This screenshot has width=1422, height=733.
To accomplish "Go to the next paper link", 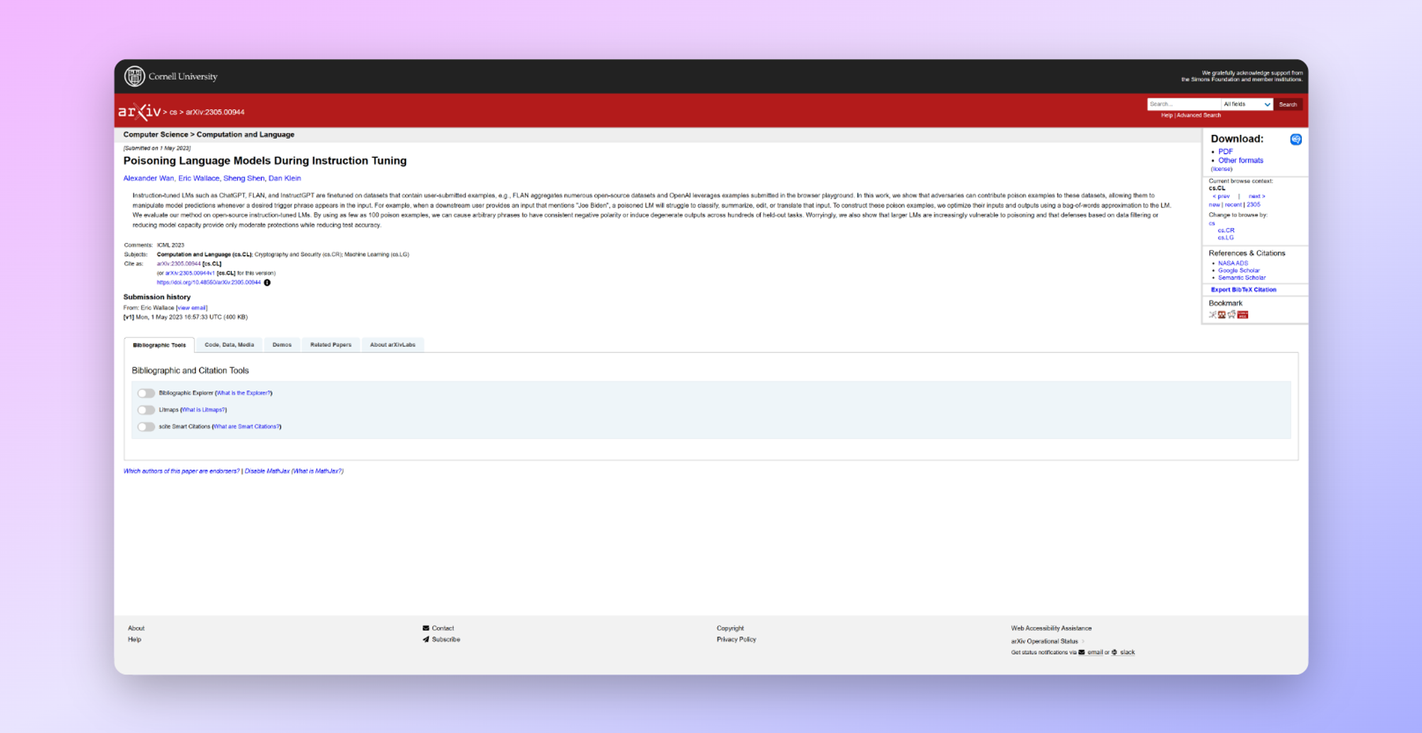I will tap(1256, 196).
